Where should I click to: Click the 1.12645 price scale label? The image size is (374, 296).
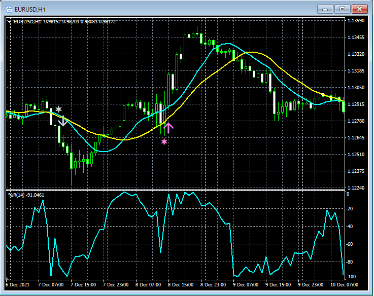pos(356,138)
